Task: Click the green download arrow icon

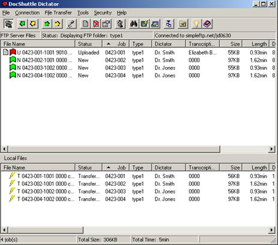Action: pyautogui.click(x=22, y=24)
